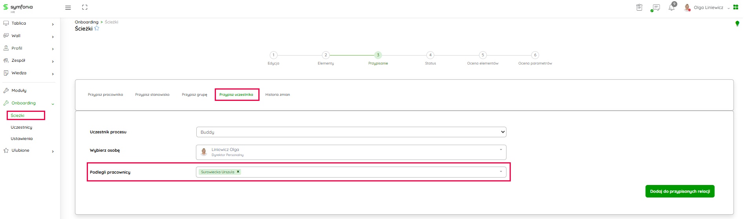Image resolution: width=744 pixels, height=219 pixels.
Task: Toggle fullscreen mode icon
Action: [85, 7]
